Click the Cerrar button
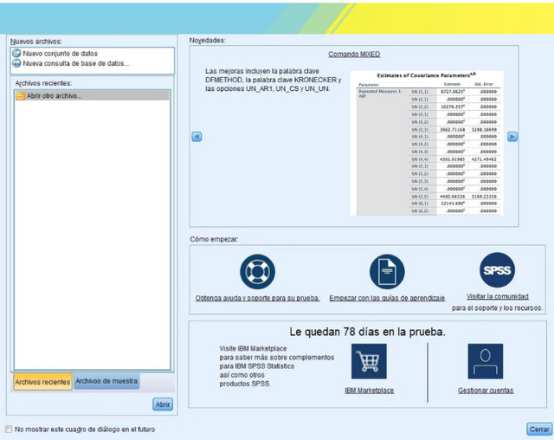The height and width of the screenshot is (440, 554). click(x=539, y=430)
